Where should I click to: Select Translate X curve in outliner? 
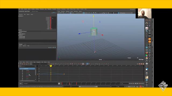28,72
